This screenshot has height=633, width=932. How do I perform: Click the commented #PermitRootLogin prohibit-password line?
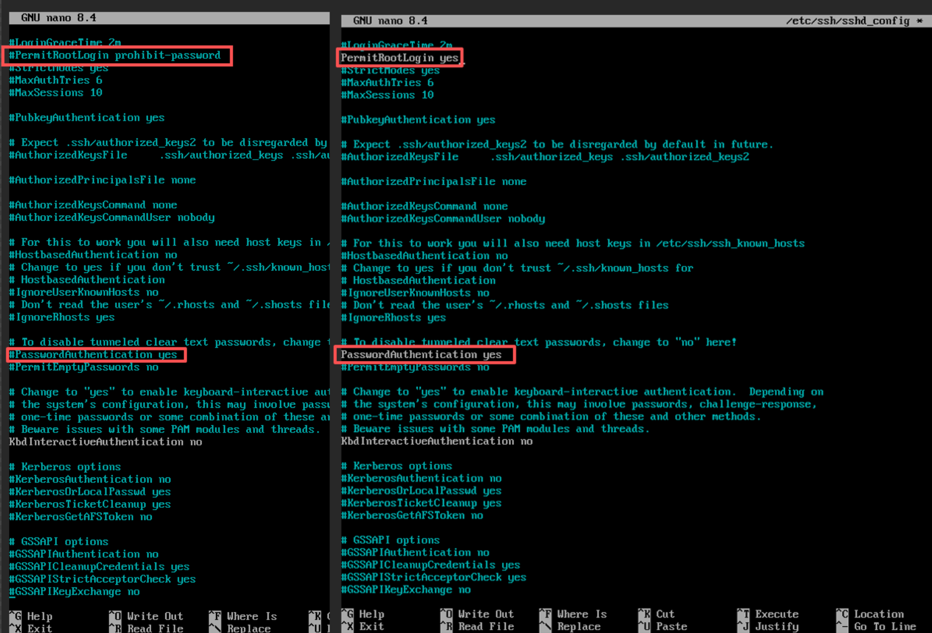117,55
